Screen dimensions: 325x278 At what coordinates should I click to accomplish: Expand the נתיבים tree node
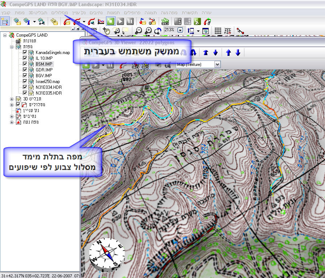tap(12, 116)
